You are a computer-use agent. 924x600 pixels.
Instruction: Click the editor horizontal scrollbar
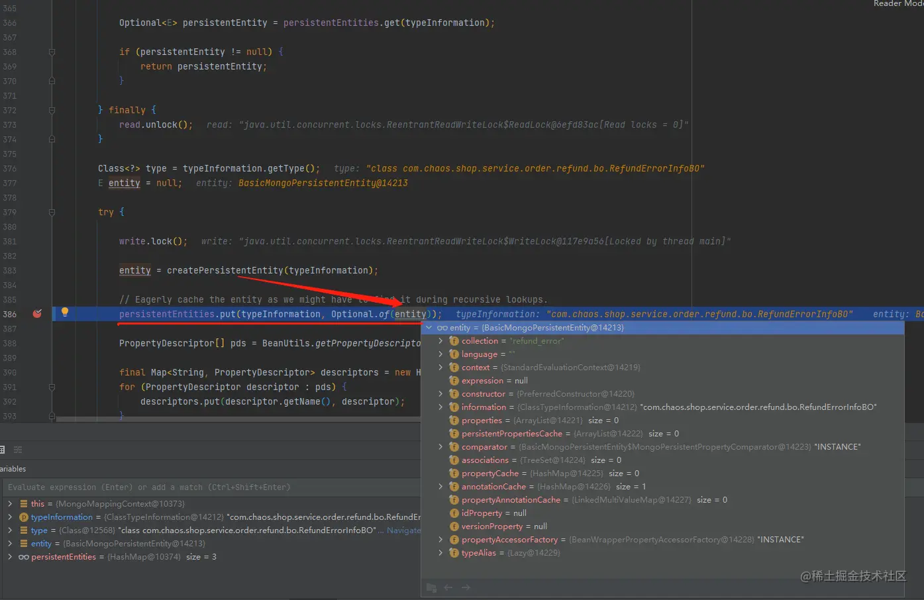click(238, 419)
